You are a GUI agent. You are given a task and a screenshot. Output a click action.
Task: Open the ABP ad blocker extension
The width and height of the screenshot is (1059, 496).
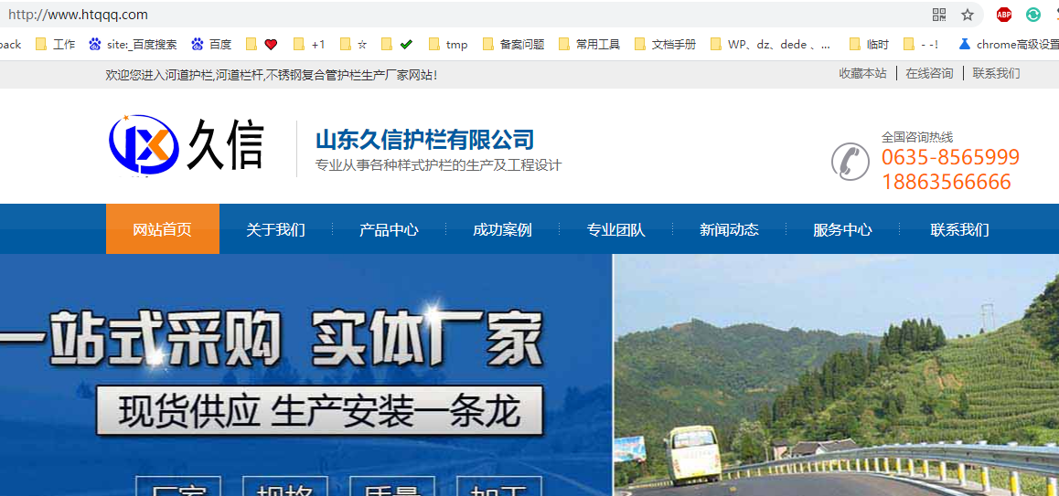click(1004, 15)
